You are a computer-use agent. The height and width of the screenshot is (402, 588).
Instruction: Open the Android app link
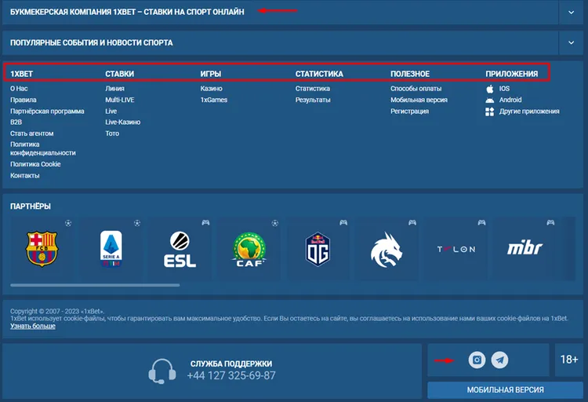tap(510, 100)
